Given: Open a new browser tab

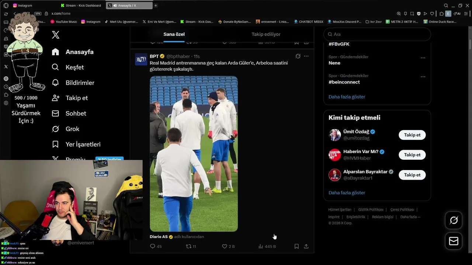Looking at the screenshot, I should (156, 6).
